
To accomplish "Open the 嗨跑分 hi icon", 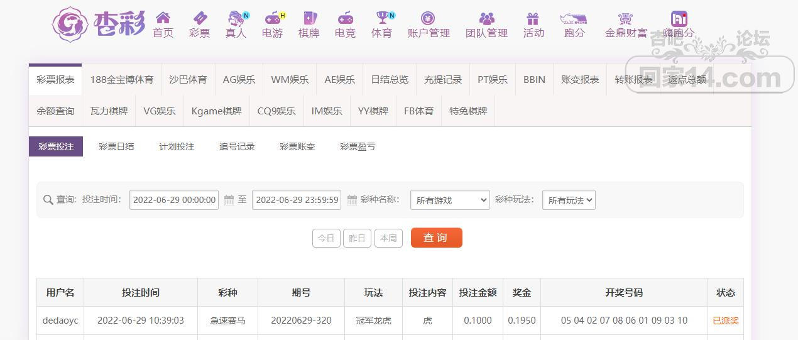I will pyautogui.click(x=679, y=18).
